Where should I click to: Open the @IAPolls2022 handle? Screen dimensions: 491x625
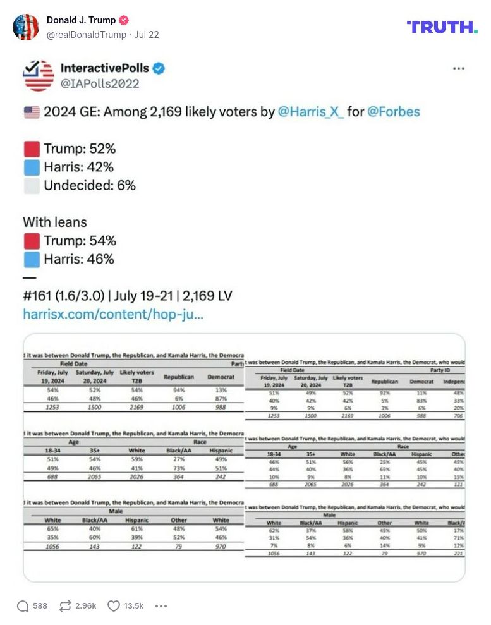click(100, 83)
